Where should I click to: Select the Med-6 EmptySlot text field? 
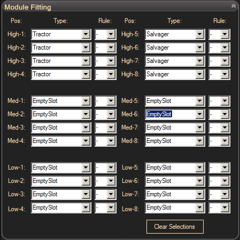(x=171, y=114)
